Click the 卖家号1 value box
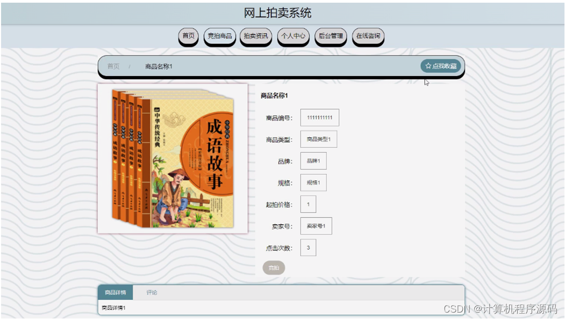The width and height of the screenshot is (565, 319). pos(316,226)
